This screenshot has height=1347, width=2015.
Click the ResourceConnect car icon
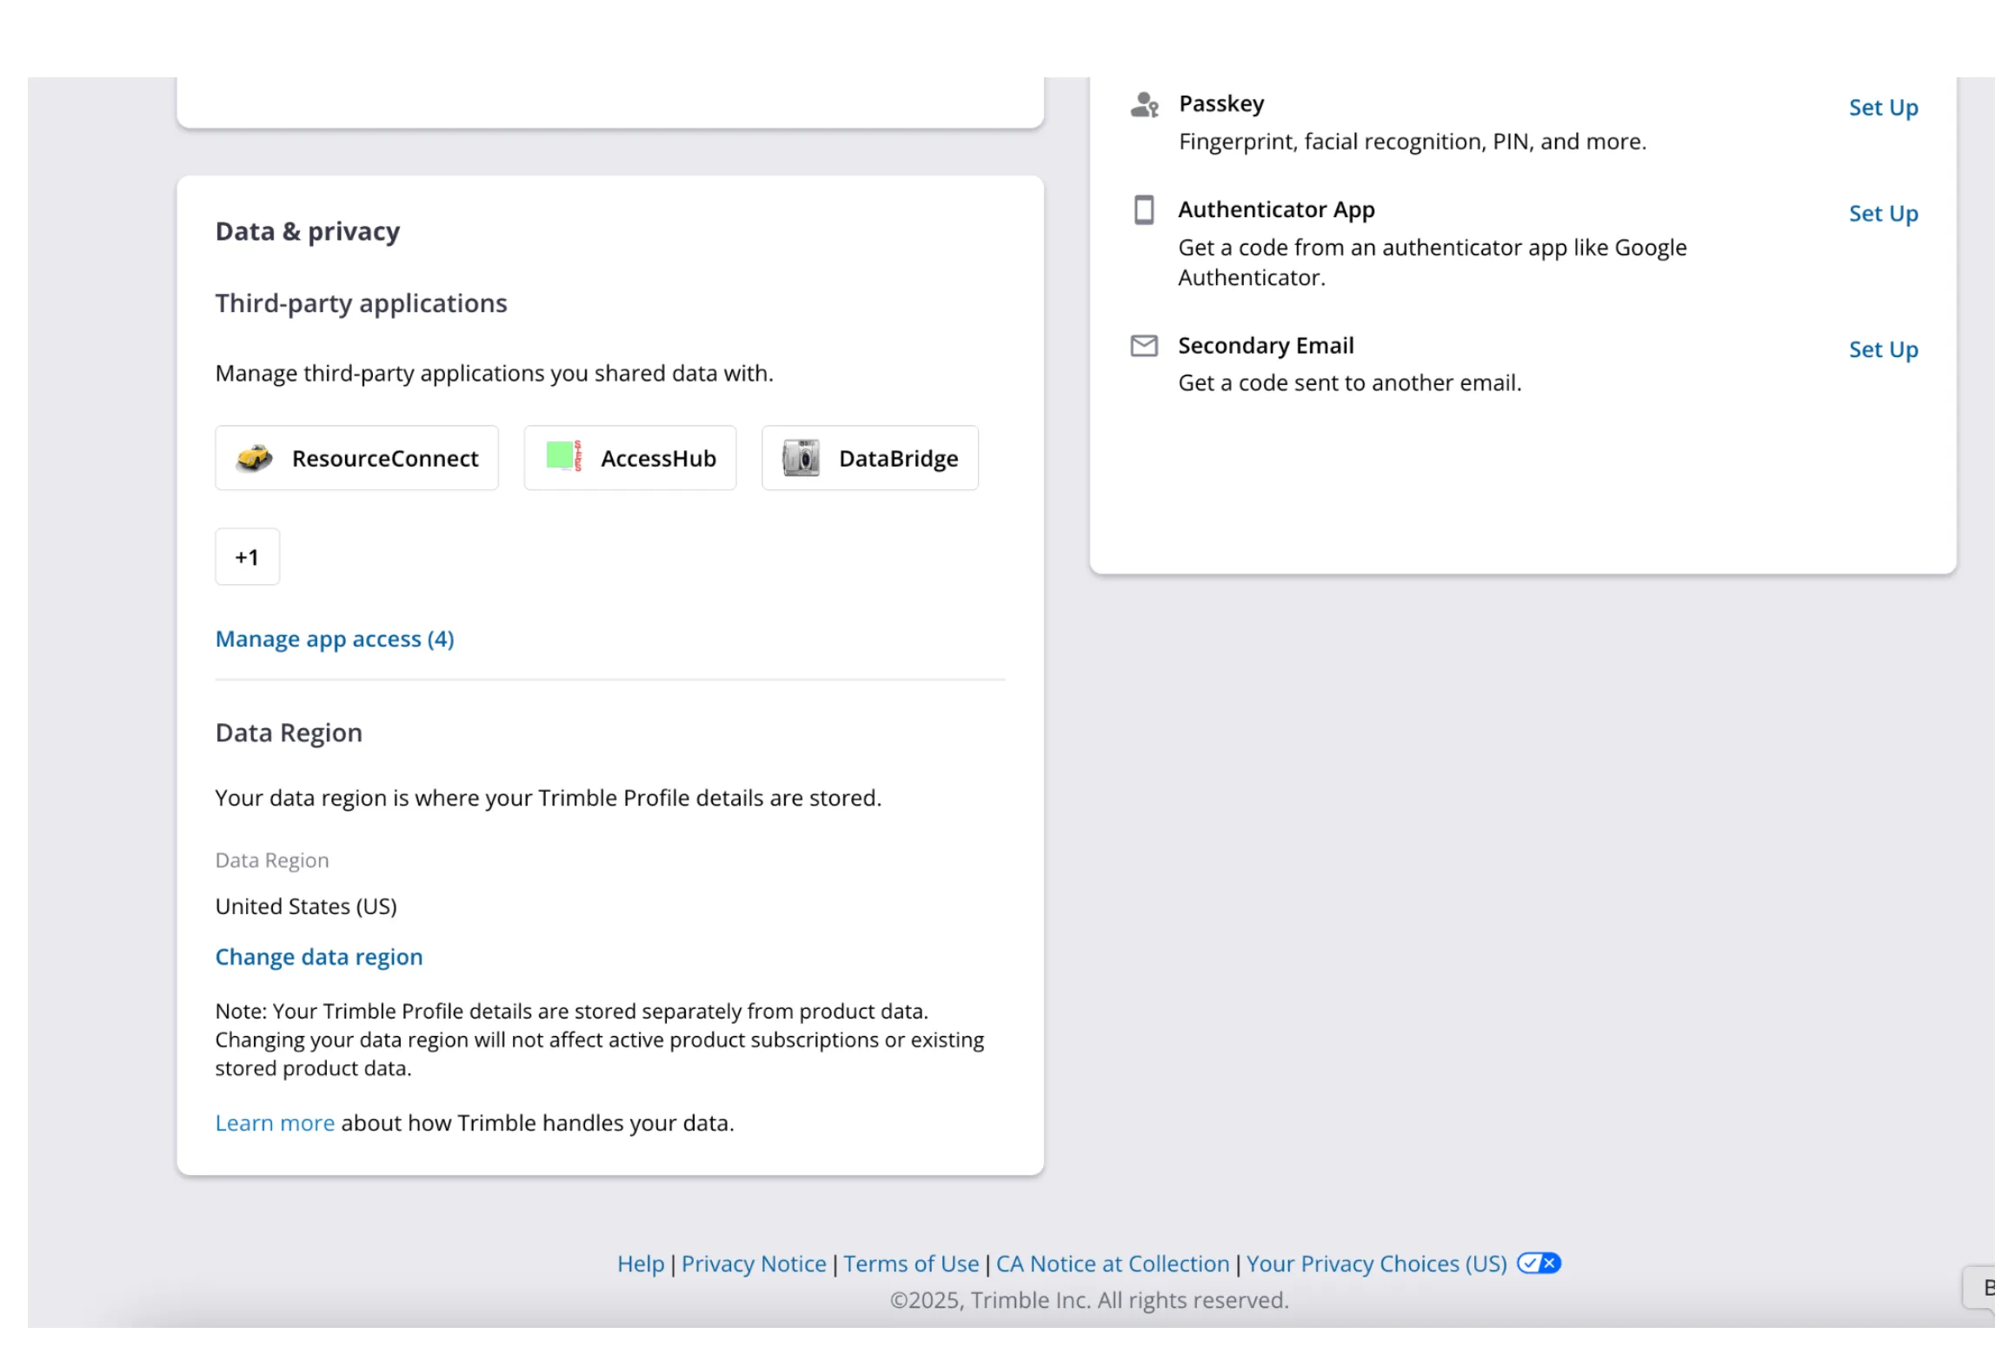click(x=254, y=458)
